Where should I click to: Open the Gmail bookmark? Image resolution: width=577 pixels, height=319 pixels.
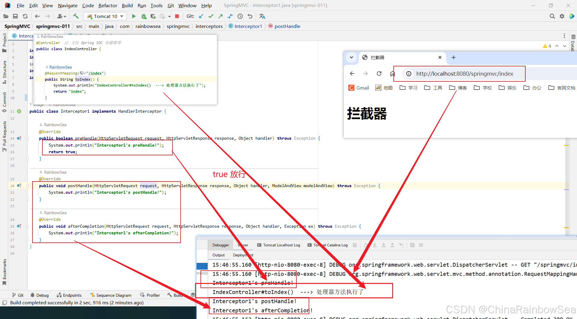(x=359, y=88)
